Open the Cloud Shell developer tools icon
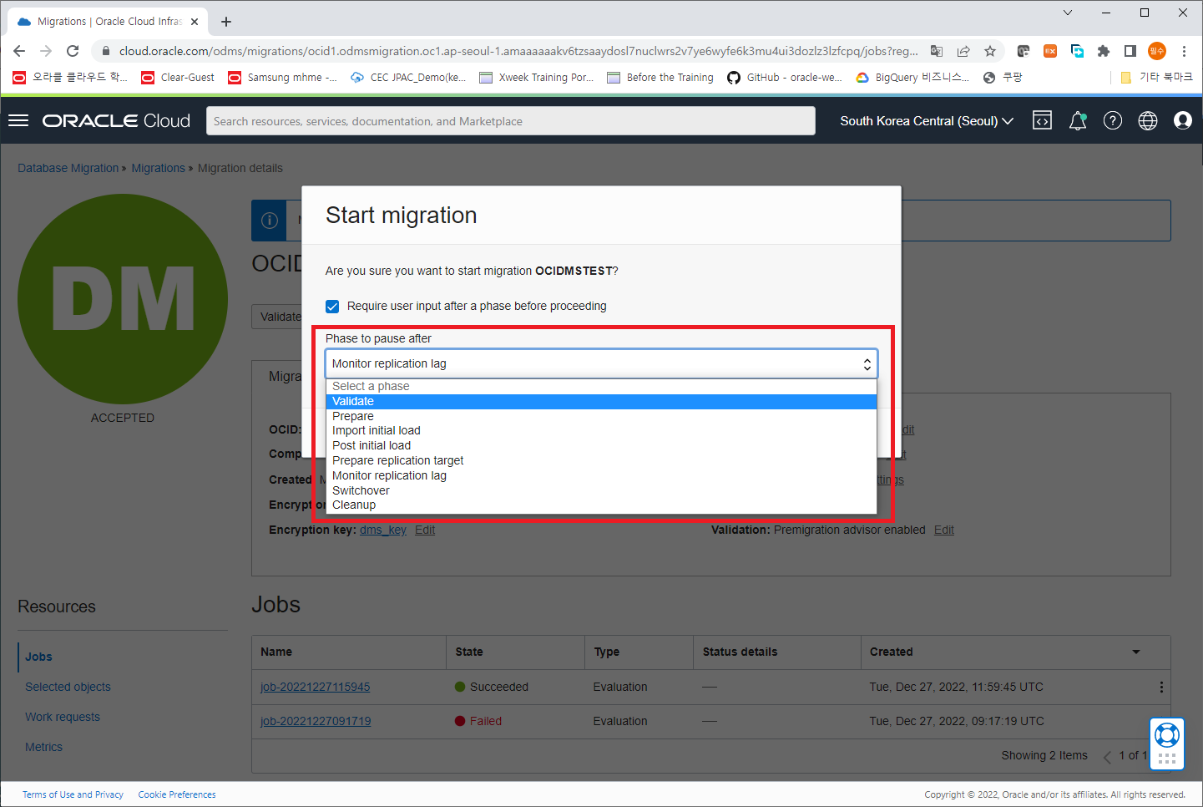Viewport: 1203px width, 807px height. tap(1042, 120)
